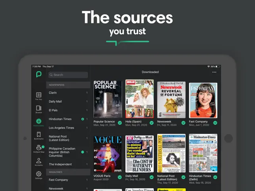The height and width of the screenshot is (191, 255).
Task: Go to the Browse section icon
Action: (x=39, y=108)
